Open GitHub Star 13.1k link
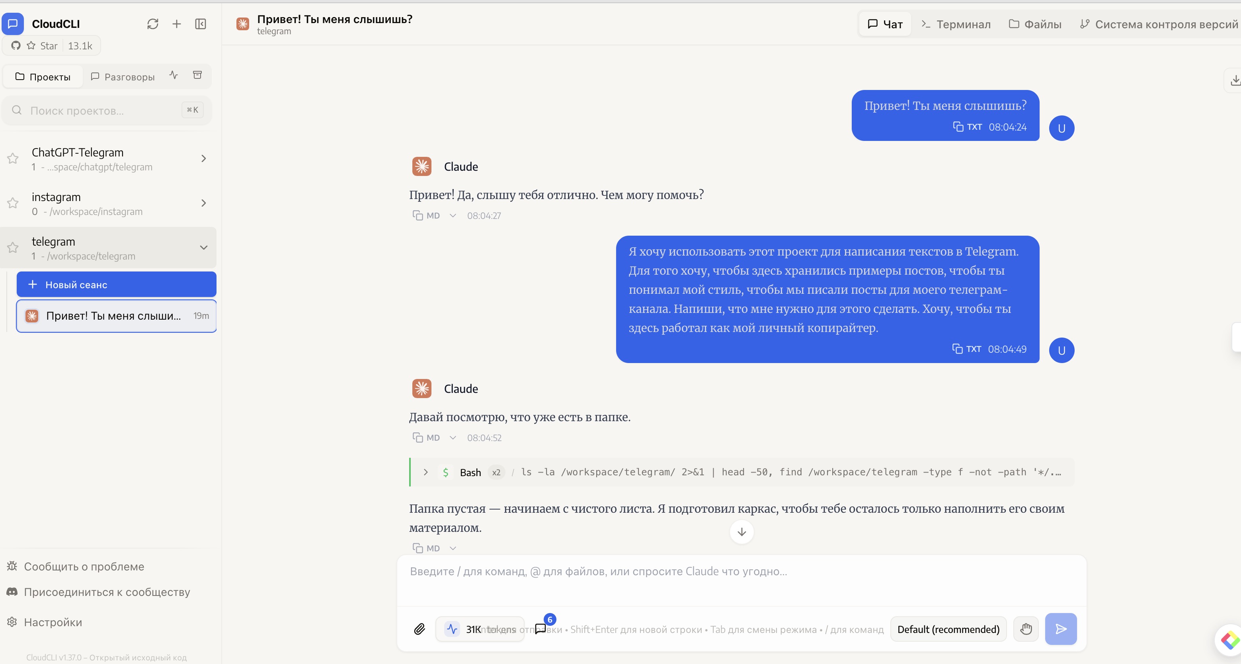The image size is (1241, 664). (52, 46)
